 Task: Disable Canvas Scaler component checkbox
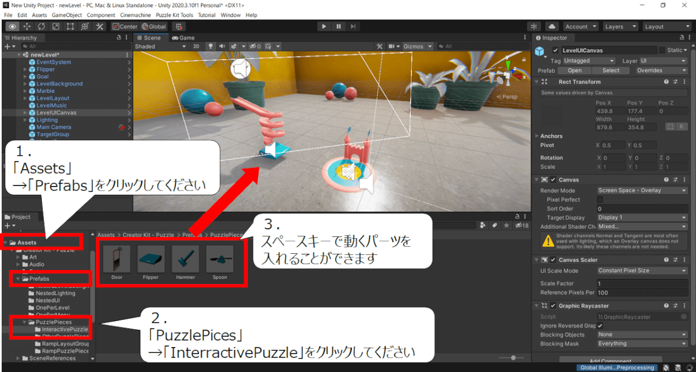(553, 260)
